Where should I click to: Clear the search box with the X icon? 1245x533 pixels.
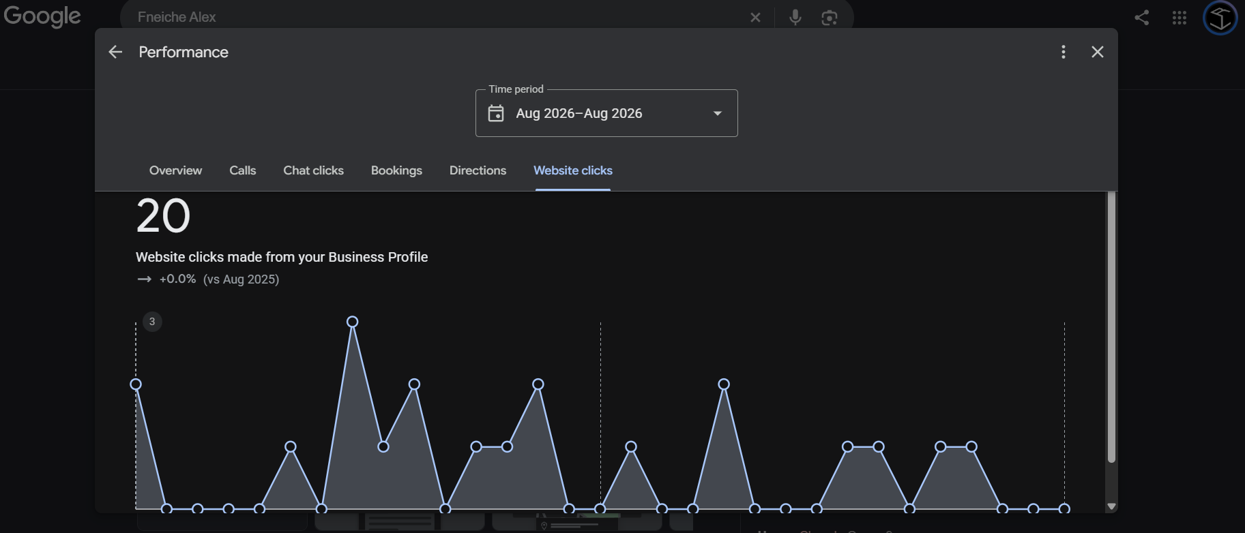pyautogui.click(x=755, y=18)
